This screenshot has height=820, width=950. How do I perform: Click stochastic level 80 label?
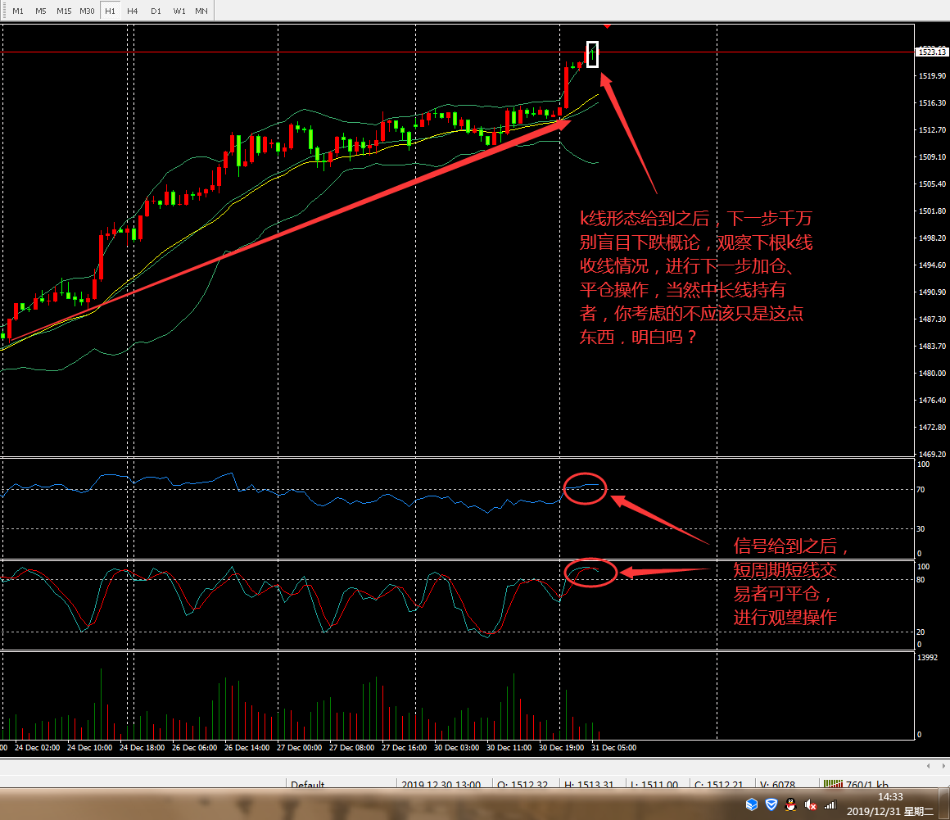click(921, 580)
